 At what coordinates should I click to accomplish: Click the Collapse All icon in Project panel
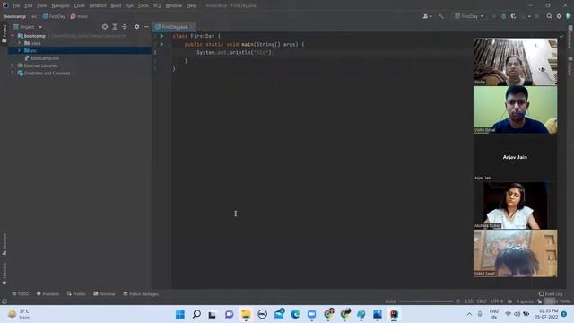coord(124,27)
